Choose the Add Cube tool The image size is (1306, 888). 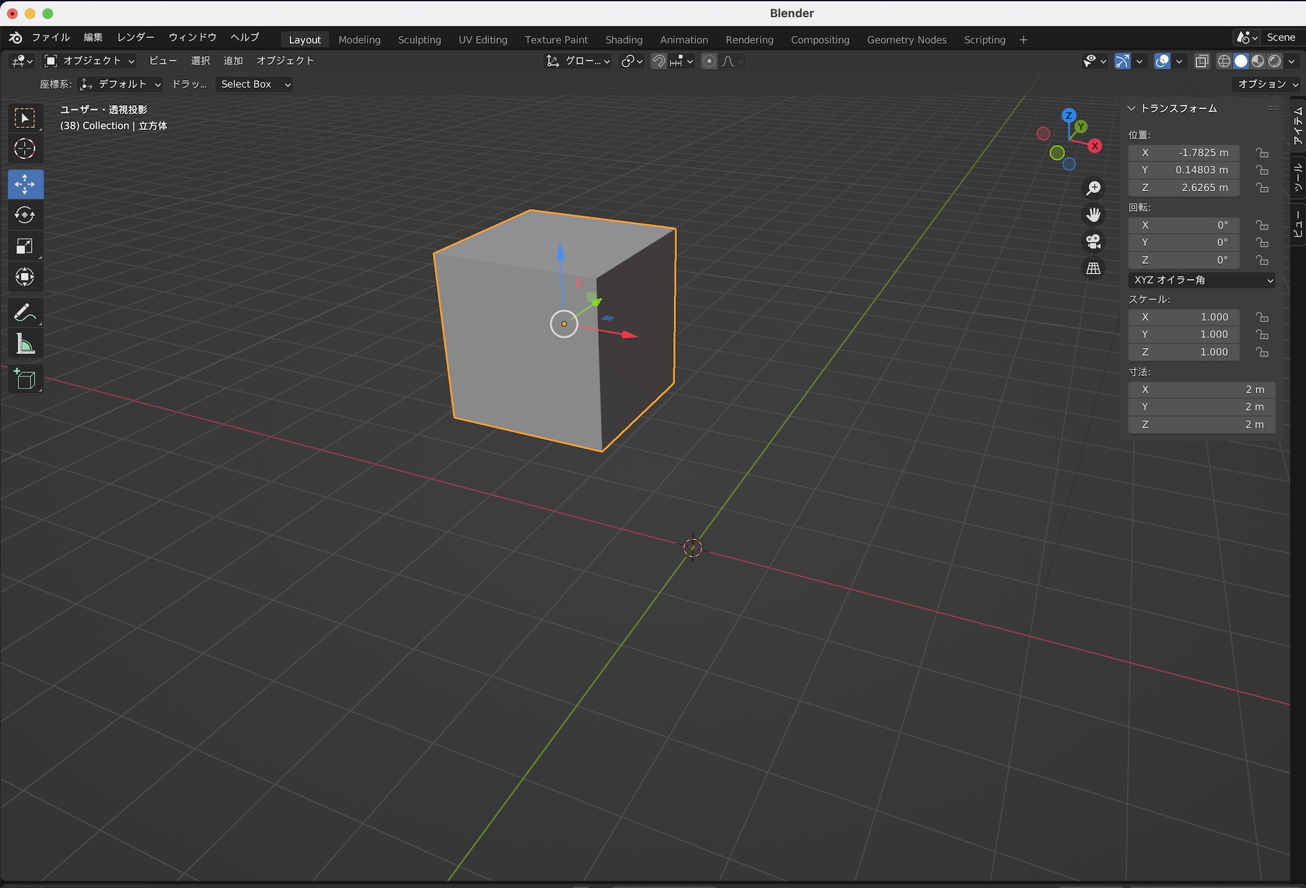pos(25,379)
